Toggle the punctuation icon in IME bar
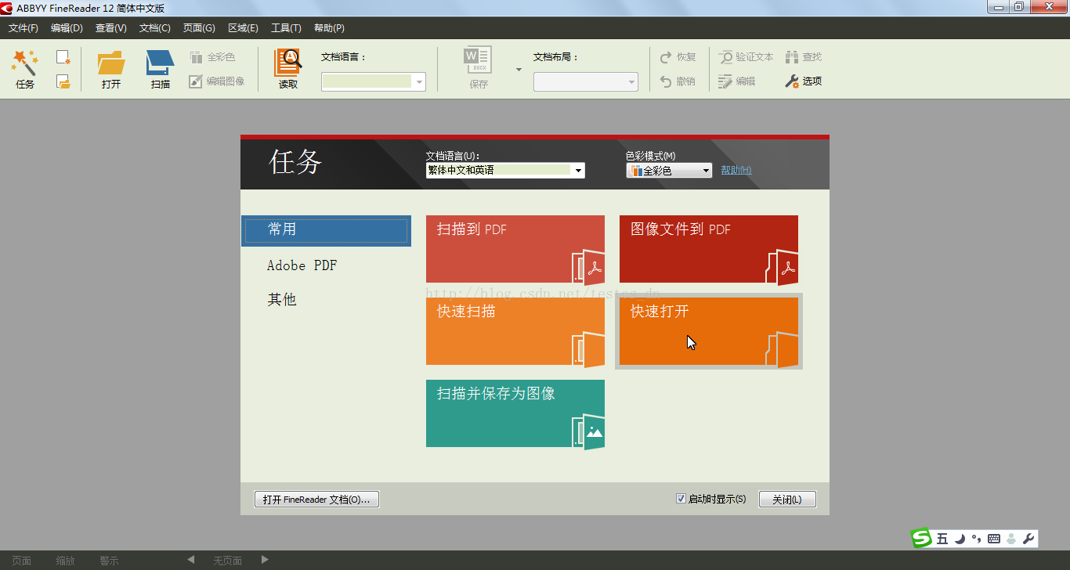Image resolution: width=1070 pixels, height=570 pixels. (977, 539)
